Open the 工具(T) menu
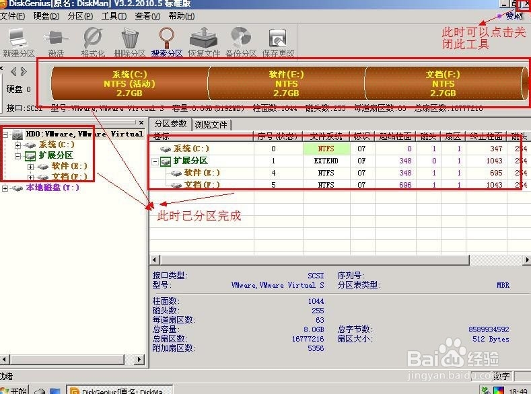 (x=114, y=16)
